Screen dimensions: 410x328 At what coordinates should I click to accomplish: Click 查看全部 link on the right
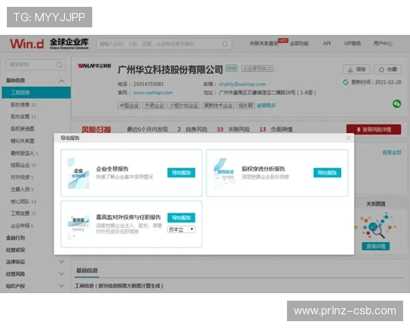click(392, 152)
